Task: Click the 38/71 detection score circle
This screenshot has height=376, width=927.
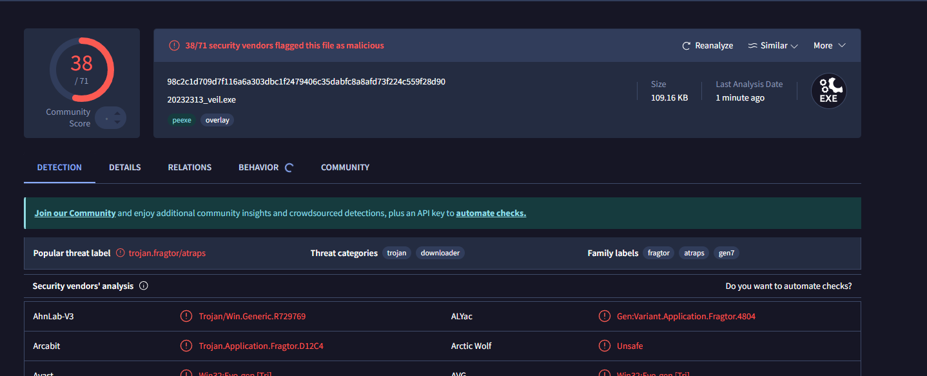Action: click(x=82, y=70)
